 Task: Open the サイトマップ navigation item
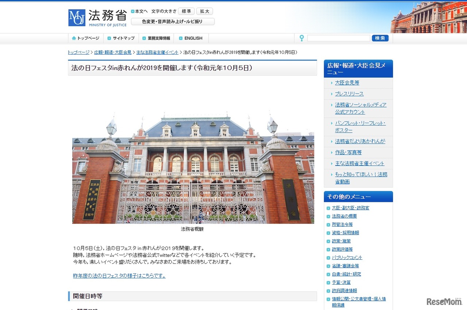(x=124, y=38)
